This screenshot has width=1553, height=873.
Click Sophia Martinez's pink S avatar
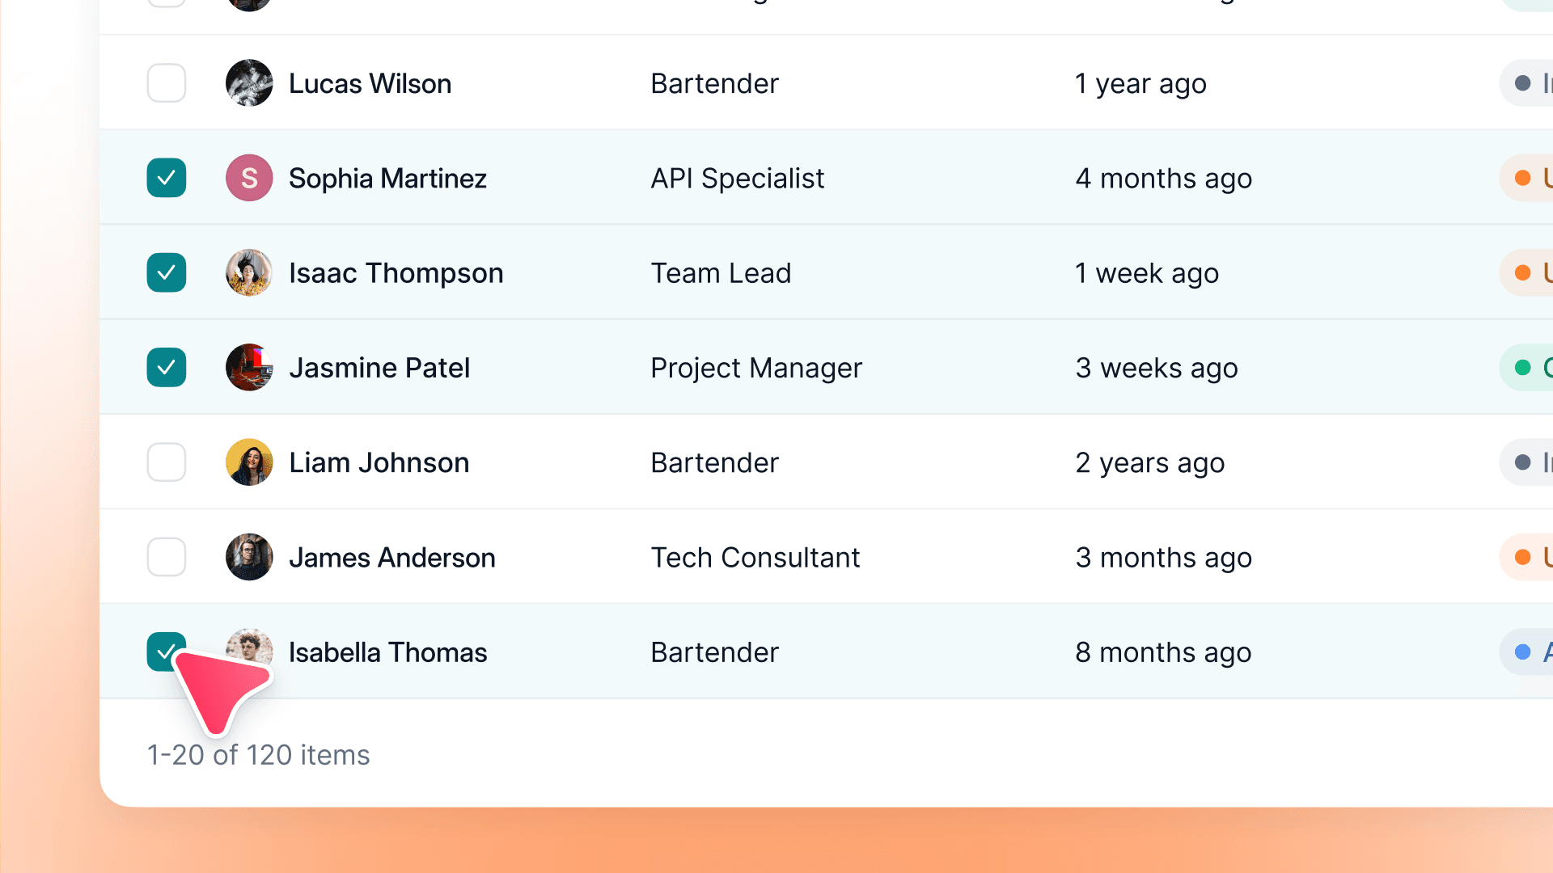point(249,178)
